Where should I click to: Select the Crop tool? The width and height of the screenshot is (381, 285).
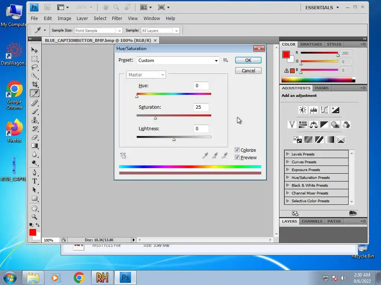point(35,84)
